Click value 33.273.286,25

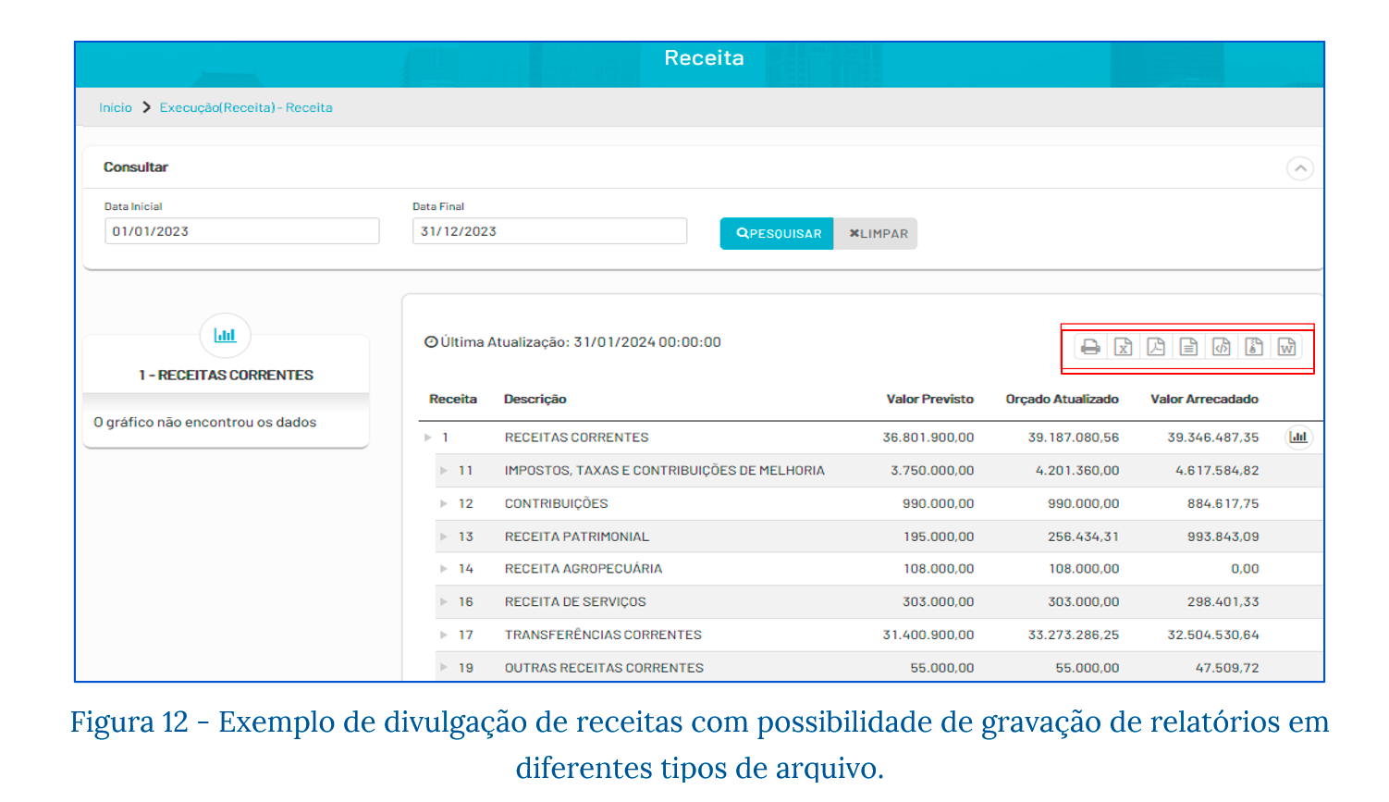(1074, 635)
